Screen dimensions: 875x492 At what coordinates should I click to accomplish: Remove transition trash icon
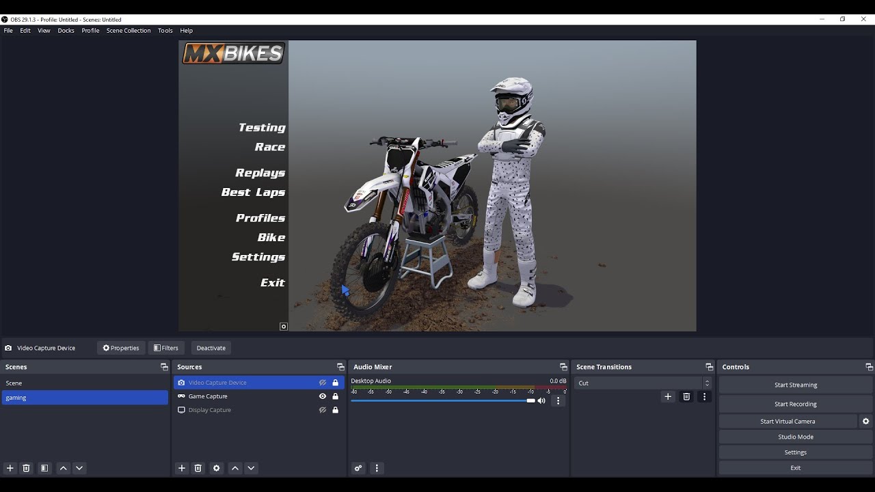tap(686, 396)
